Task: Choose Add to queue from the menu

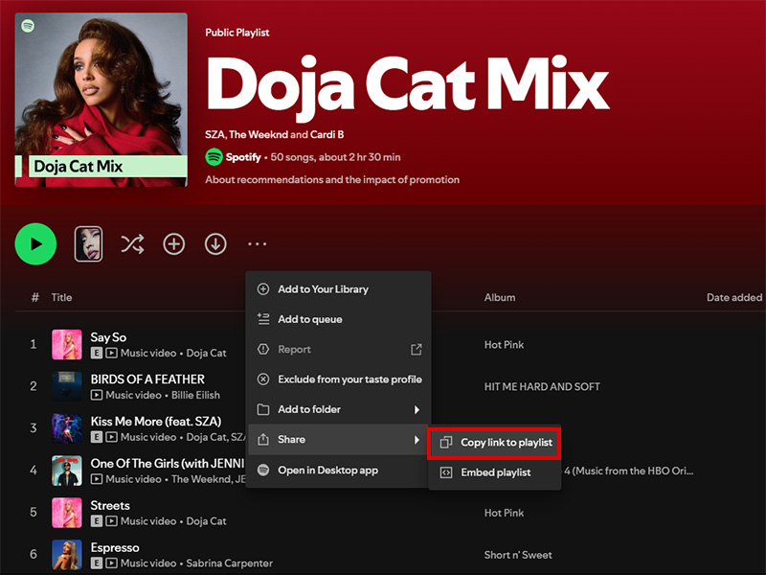Action: tap(338, 319)
